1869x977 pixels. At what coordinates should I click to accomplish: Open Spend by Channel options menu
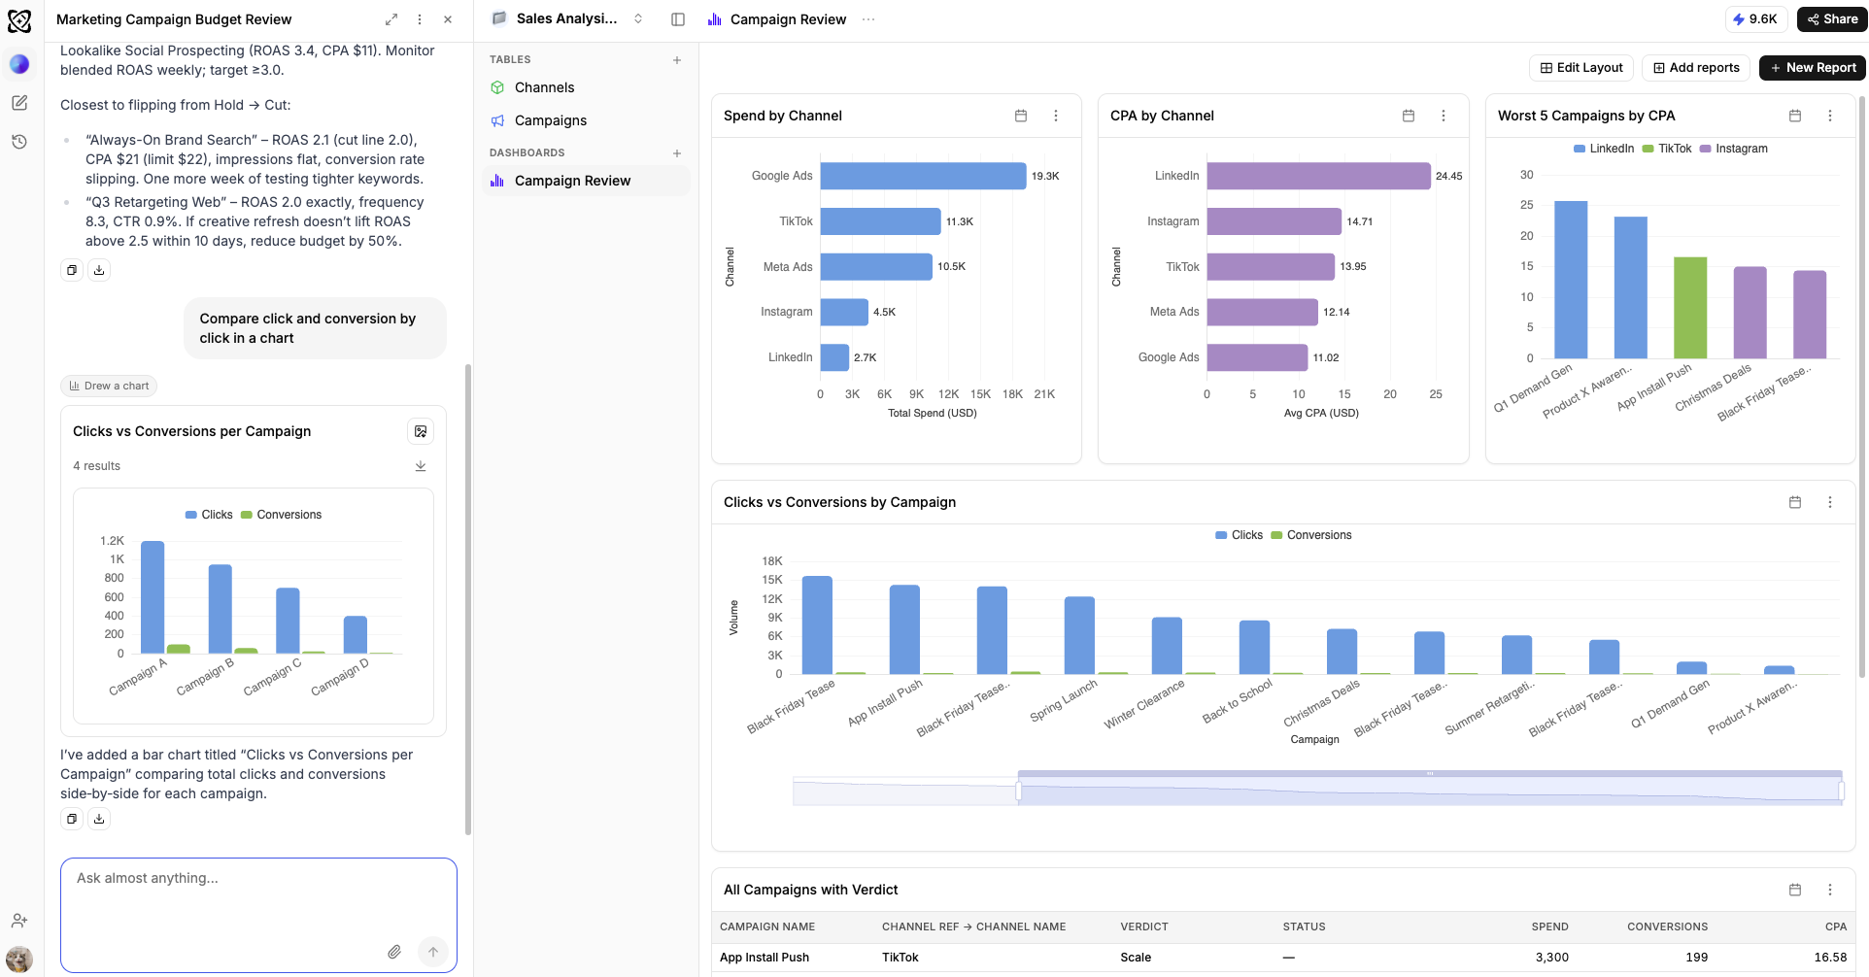(1056, 116)
